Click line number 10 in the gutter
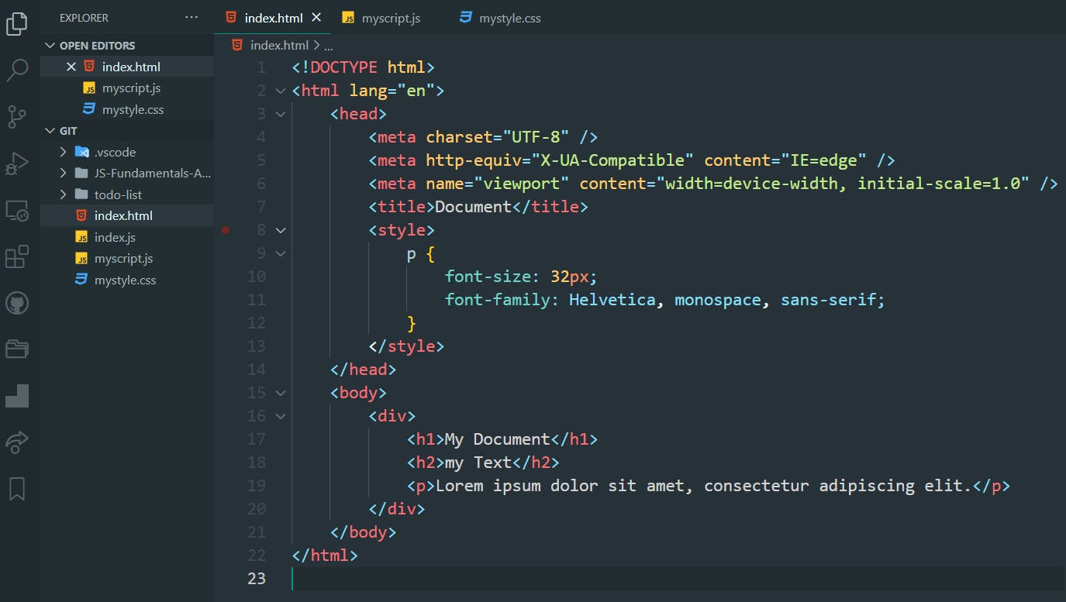 click(x=256, y=277)
